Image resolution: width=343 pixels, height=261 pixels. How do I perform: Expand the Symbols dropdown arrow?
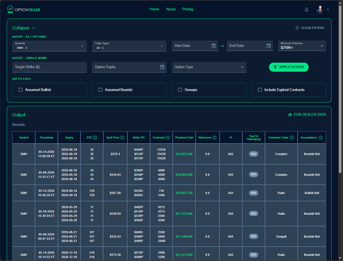(x=82, y=46)
